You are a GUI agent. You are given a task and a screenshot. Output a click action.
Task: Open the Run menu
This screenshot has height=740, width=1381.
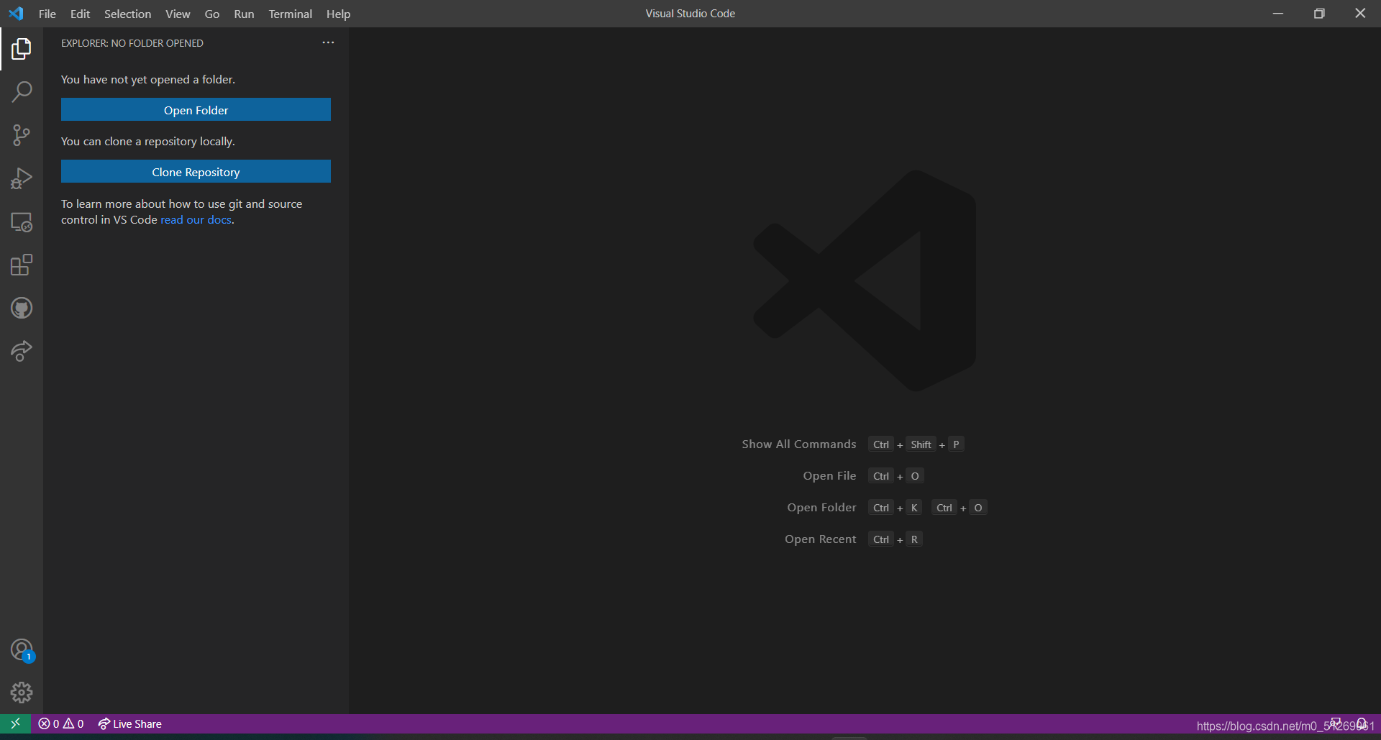244,14
